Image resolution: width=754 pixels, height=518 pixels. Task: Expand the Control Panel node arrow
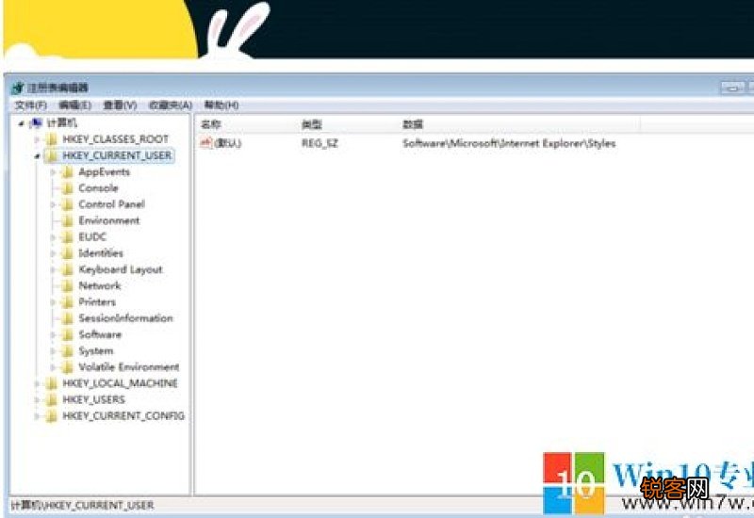(53, 204)
